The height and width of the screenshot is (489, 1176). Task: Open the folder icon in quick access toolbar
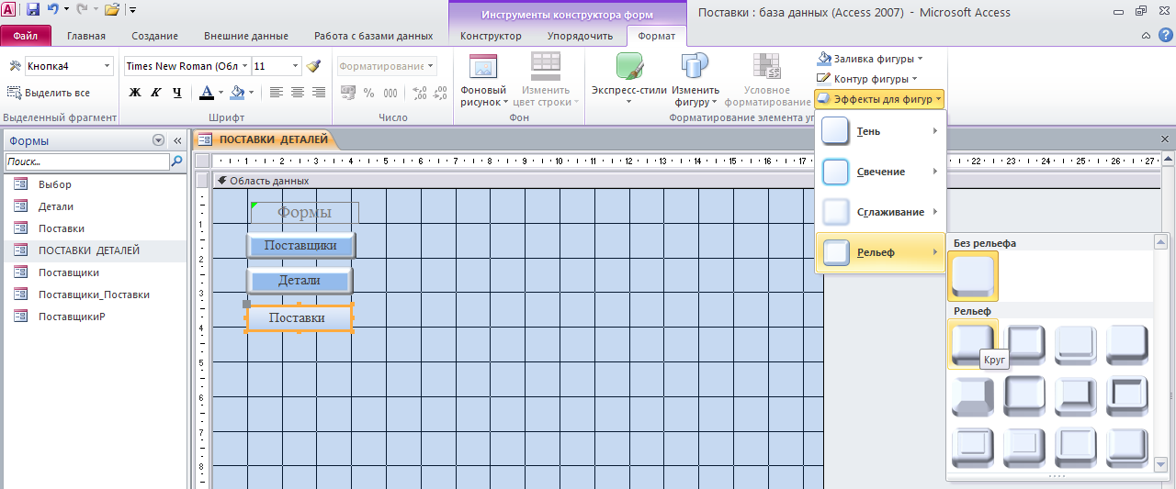tap(112, 10)
